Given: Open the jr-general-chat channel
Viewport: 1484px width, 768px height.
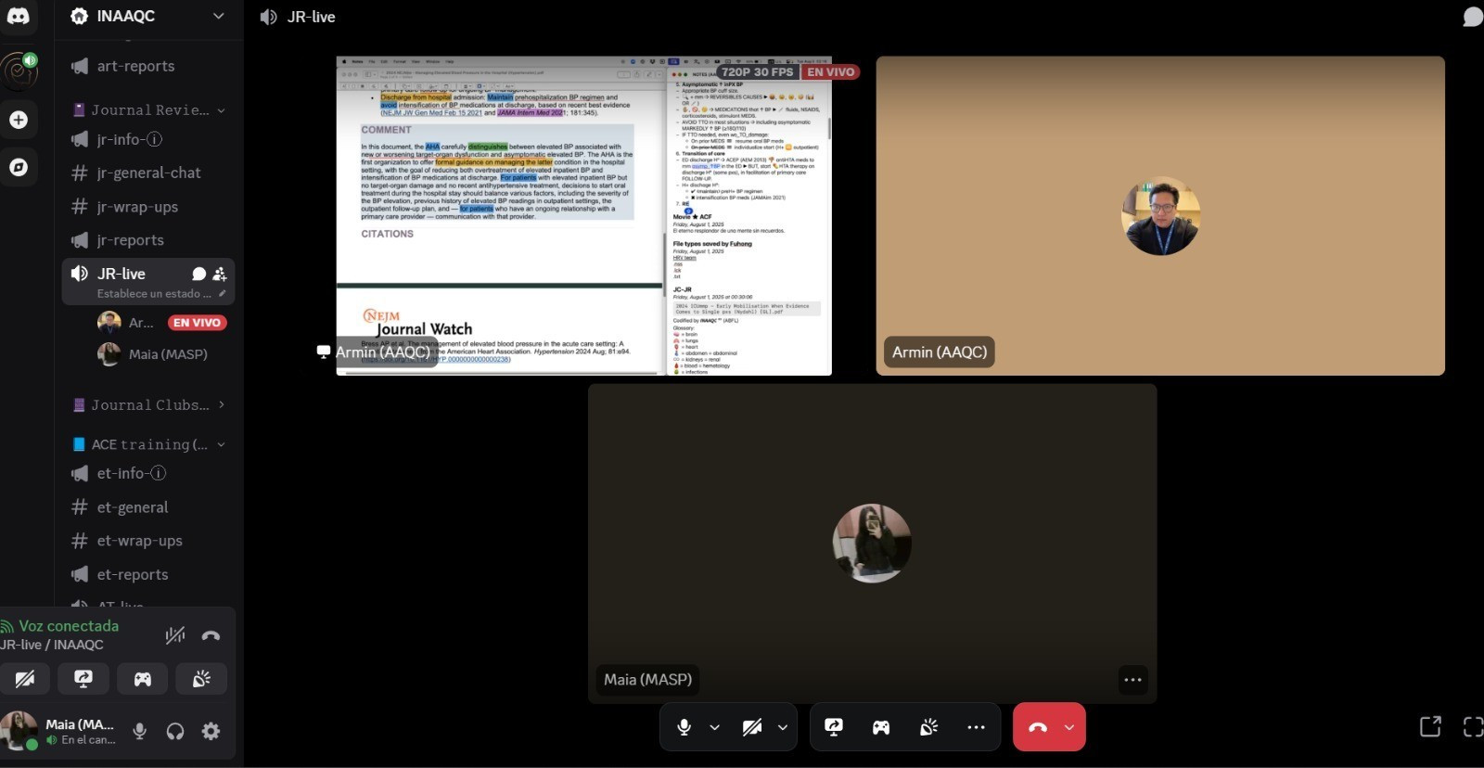Looking at the screenshot, I should pyautogui.click(x=148, y=173).
